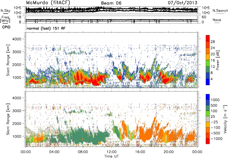Click the 'CPID' label
Image resolution: width=228 pixels, height=158 pixels.
[x=6, y=27]
